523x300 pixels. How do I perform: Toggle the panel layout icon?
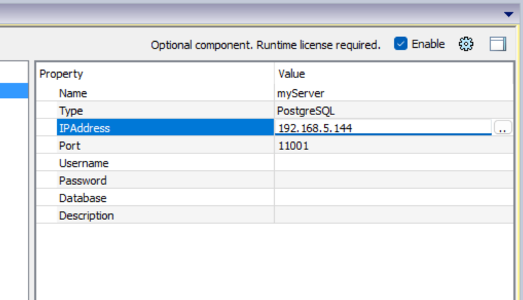point(498,44)
